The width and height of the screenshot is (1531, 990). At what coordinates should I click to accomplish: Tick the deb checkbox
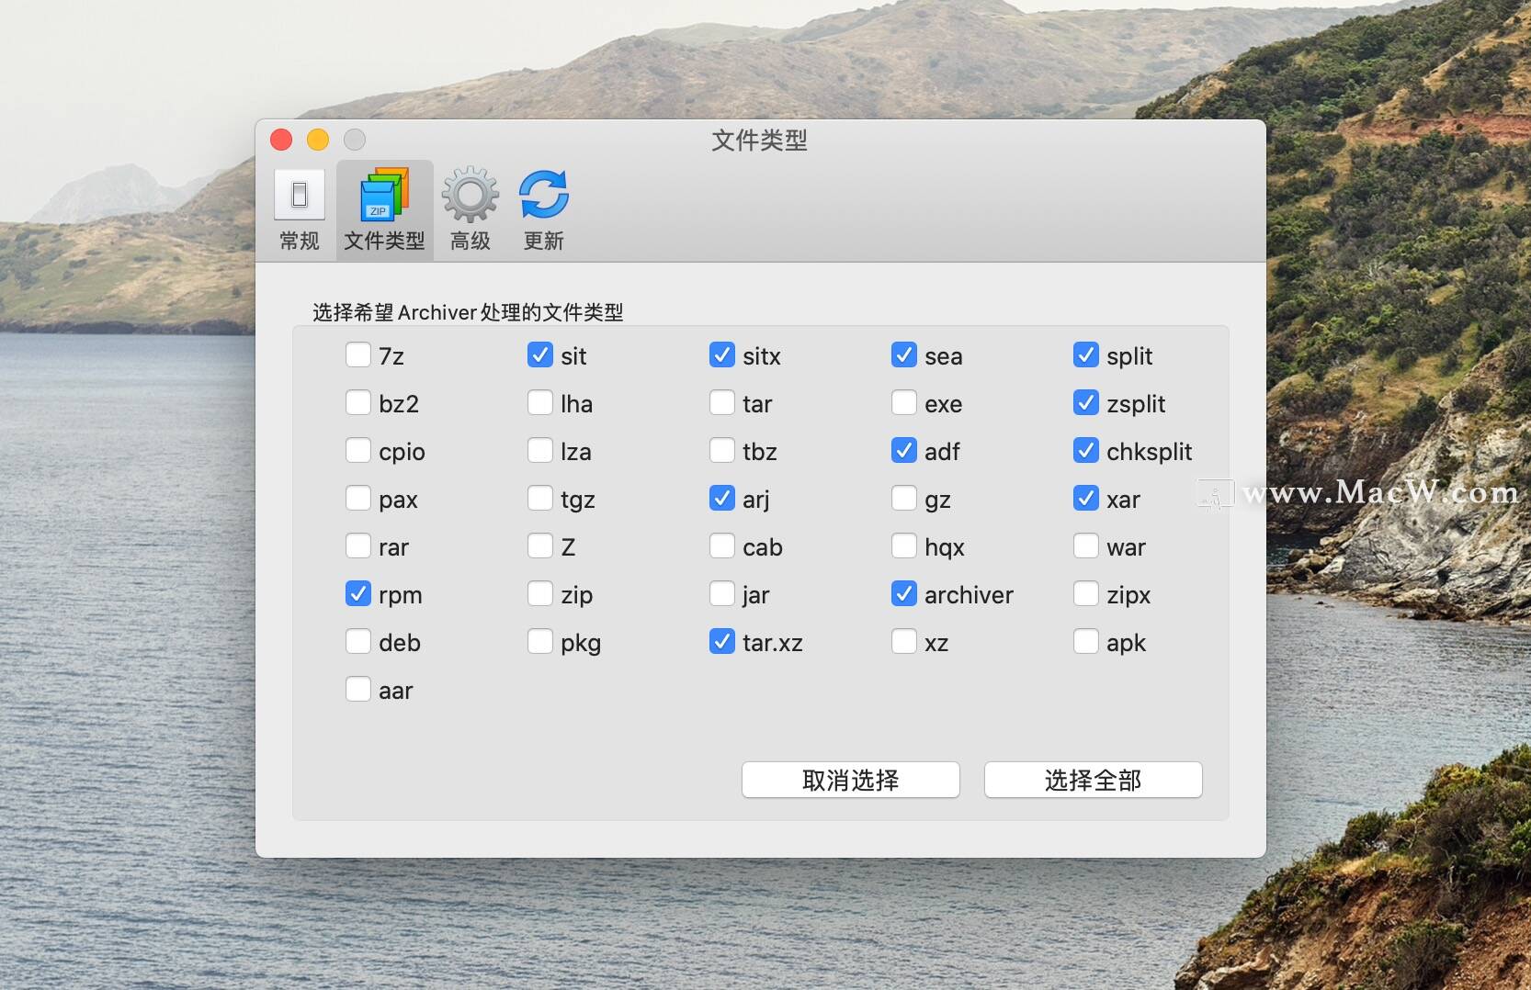[x=358, y=641]
